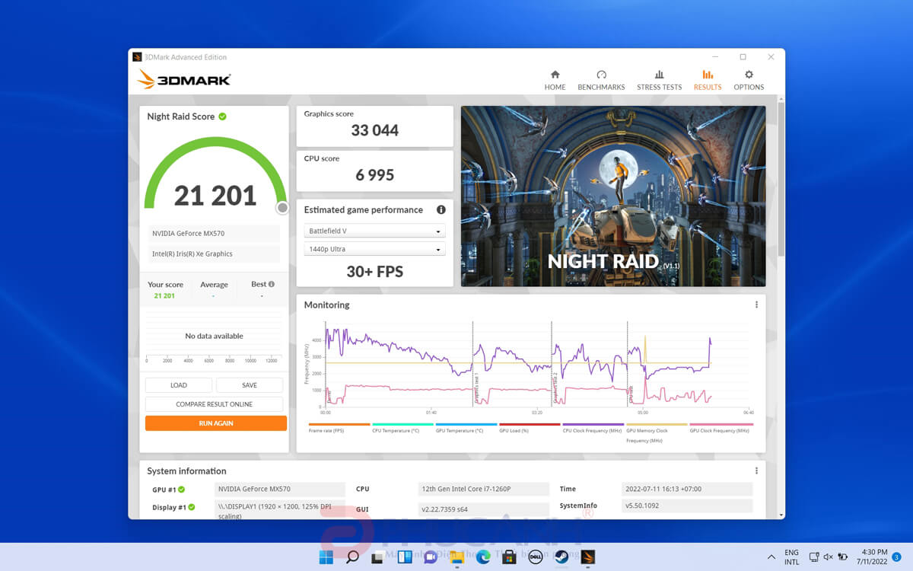Click the 3DMark taskbar icon
The image size is (913, 571).
587,557
